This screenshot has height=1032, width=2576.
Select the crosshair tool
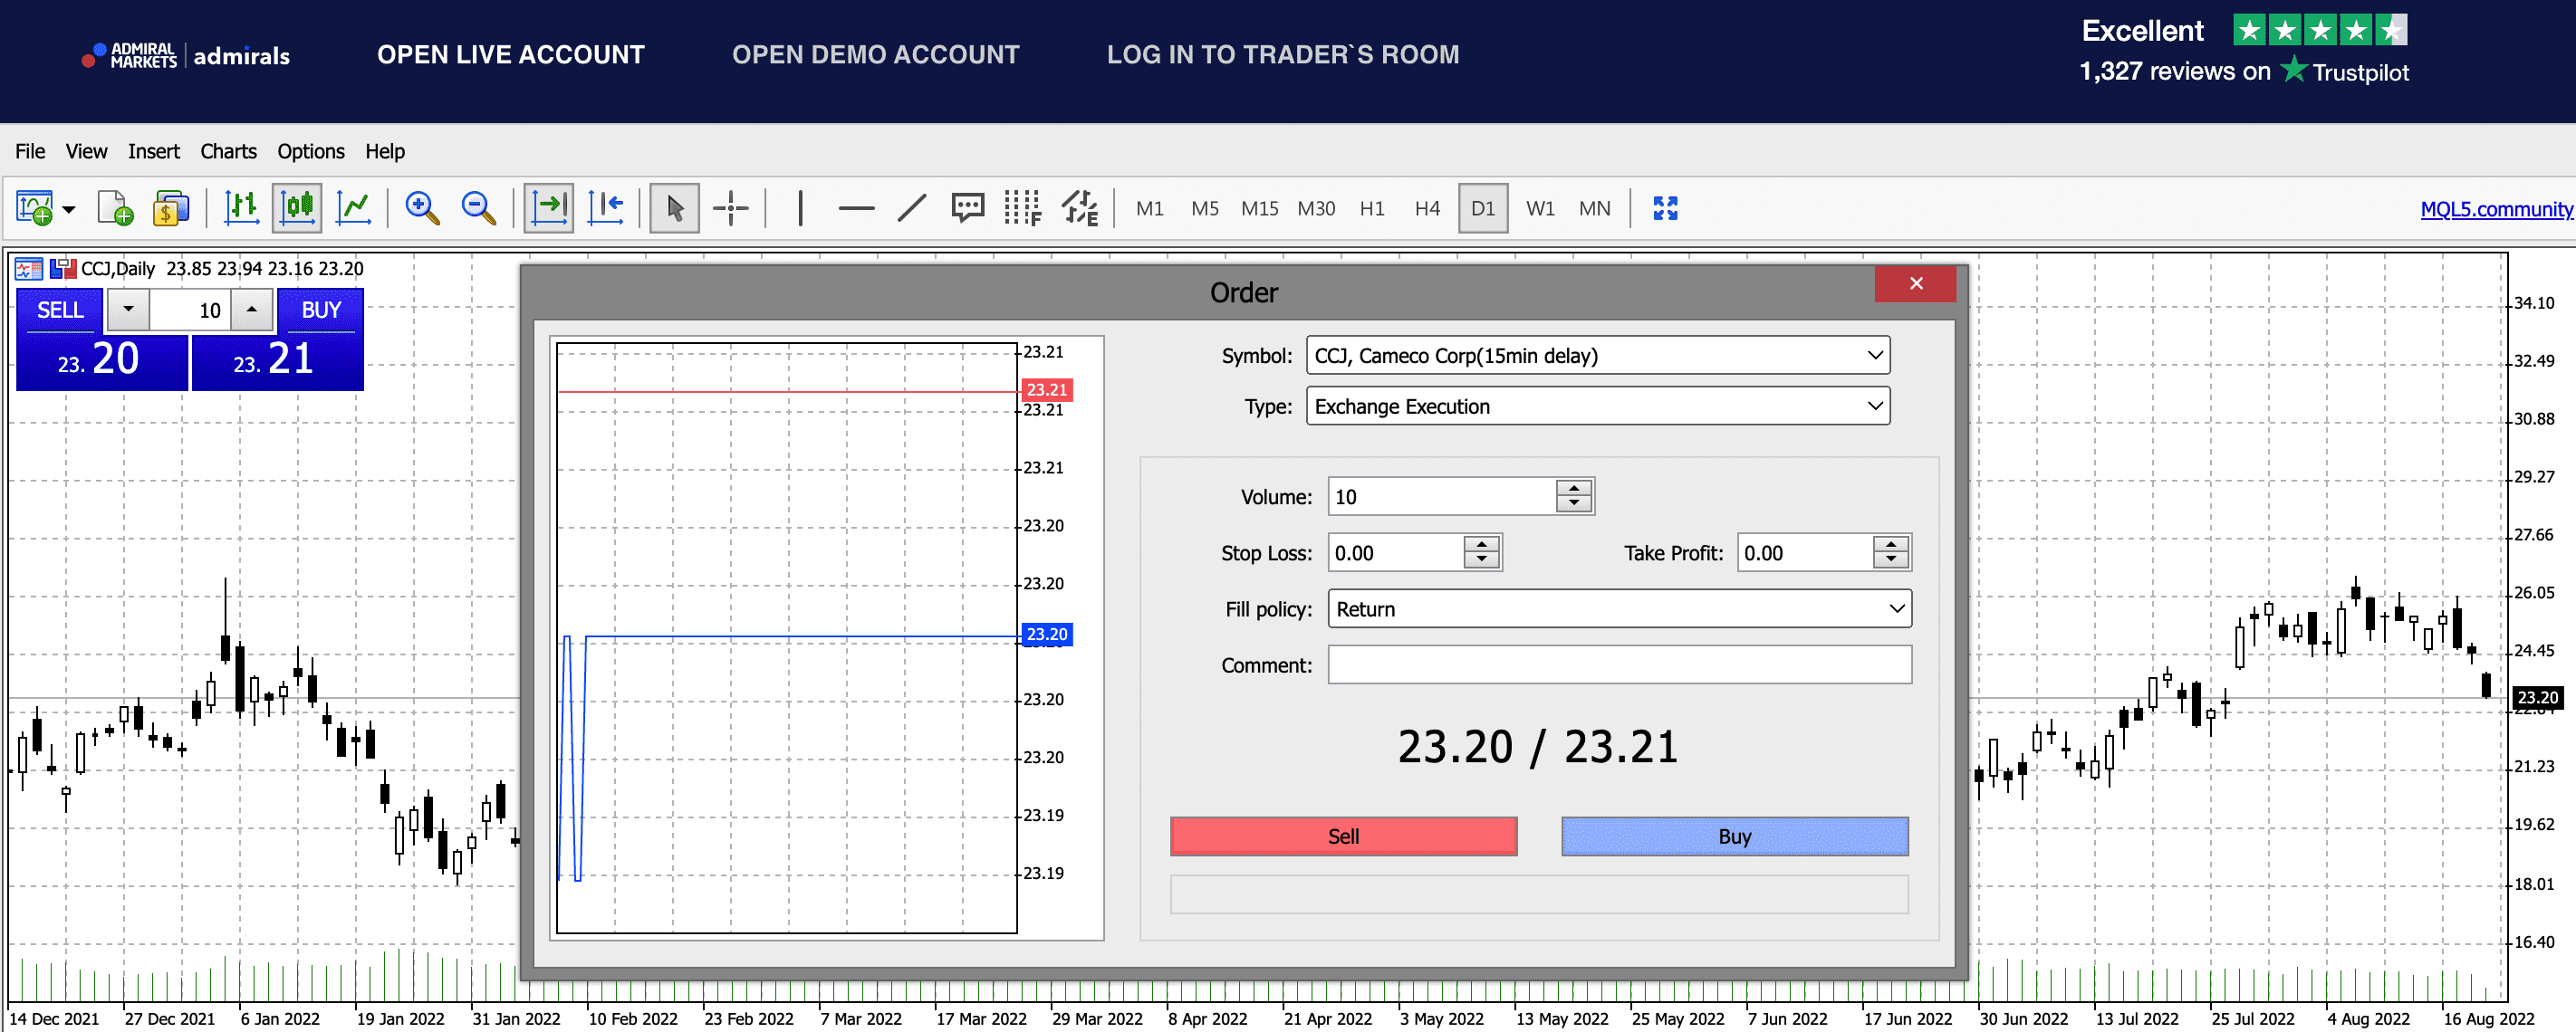click(731, 208)
